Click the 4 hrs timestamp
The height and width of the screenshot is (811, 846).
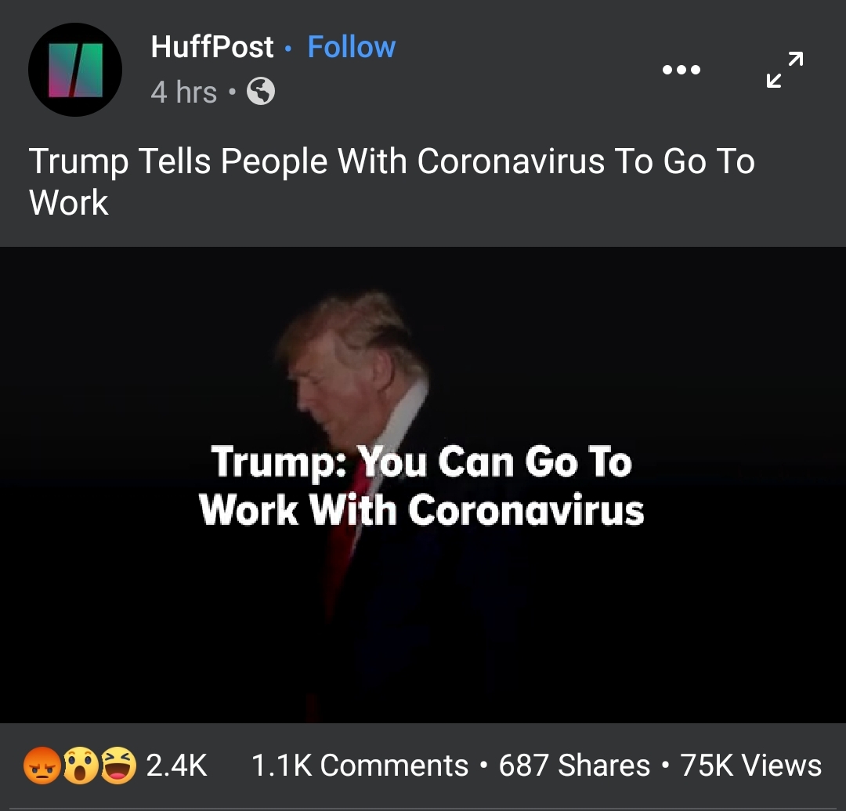(183, 92)
